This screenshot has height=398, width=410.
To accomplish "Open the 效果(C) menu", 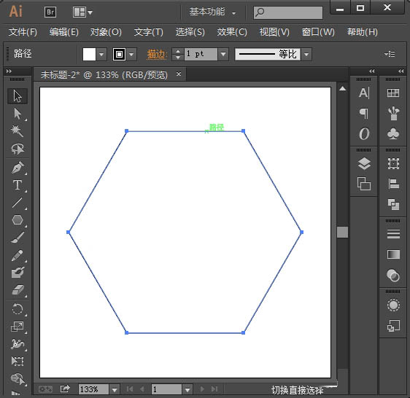I will [232, 32].
